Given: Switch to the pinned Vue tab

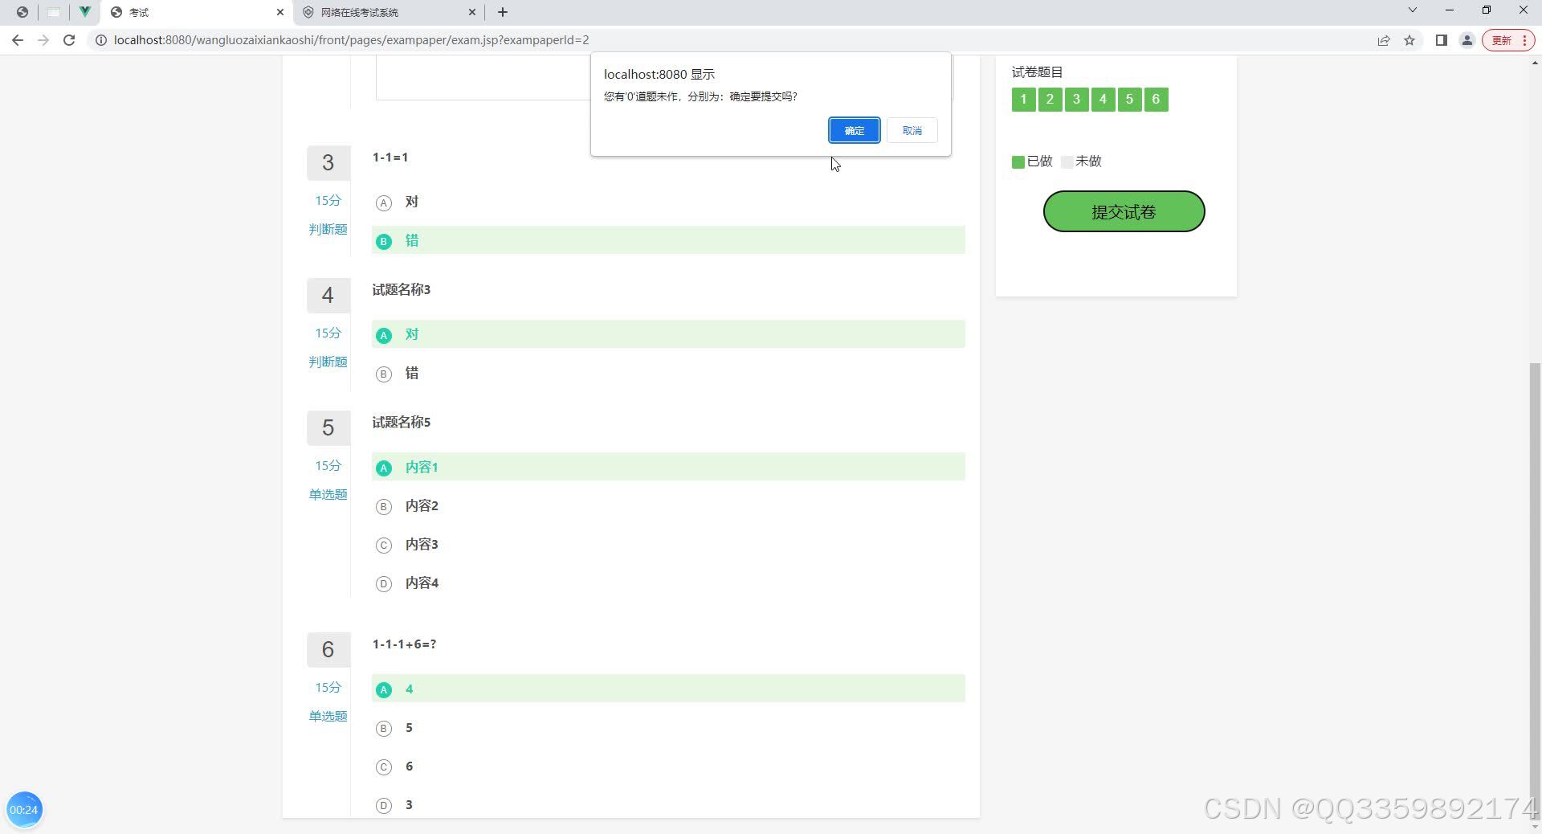Looking at the screenshot, I should tap(84, 12).
